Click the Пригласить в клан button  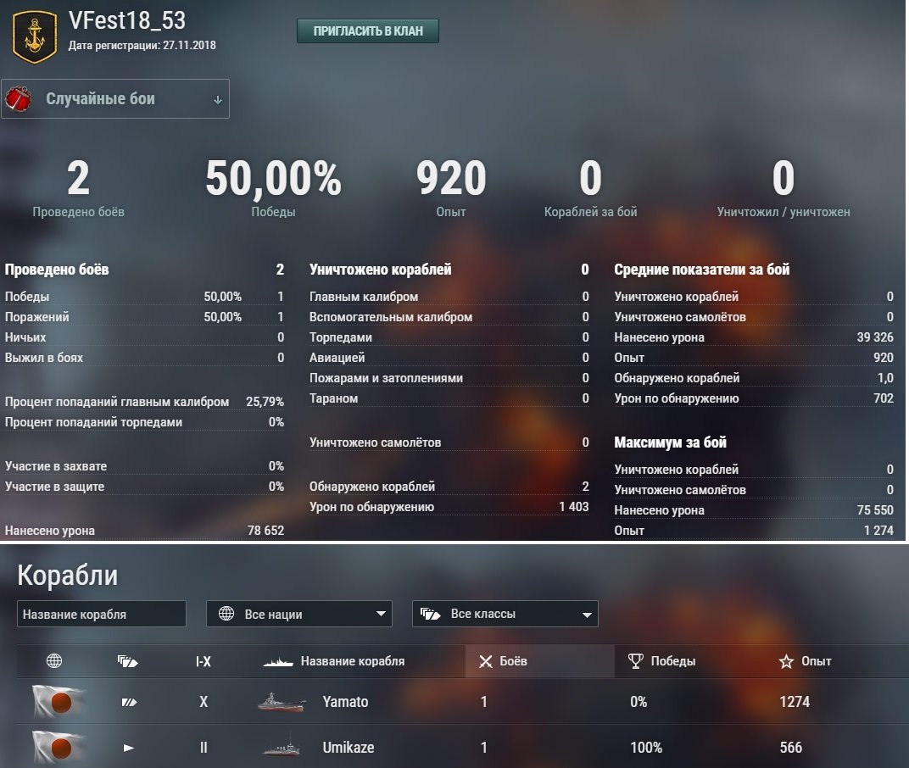click(367, 31)
